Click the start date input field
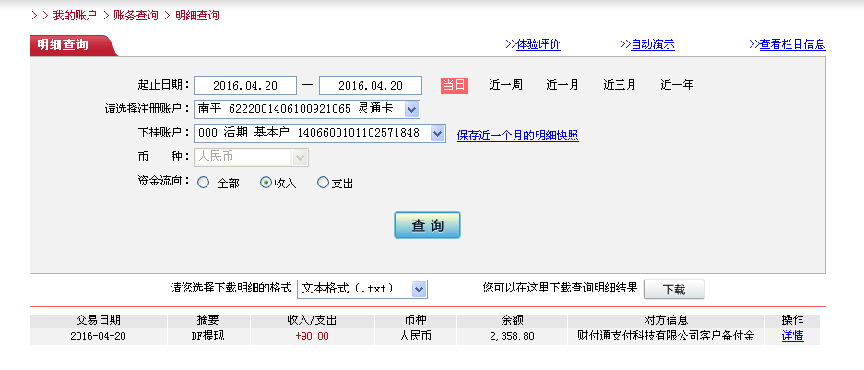864x370 pixels. click(245, 86)
